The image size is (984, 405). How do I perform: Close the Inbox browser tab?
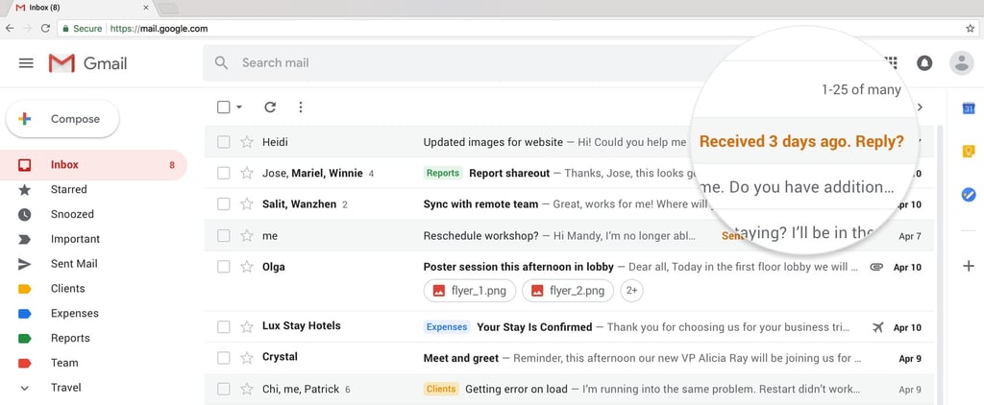146,8
